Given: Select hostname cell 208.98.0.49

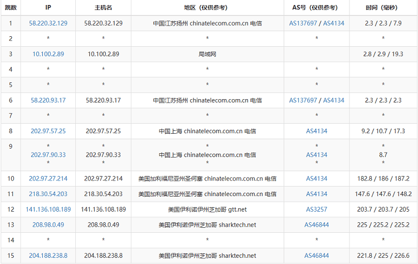Looking at the screenshot, I should coord(103,225).
